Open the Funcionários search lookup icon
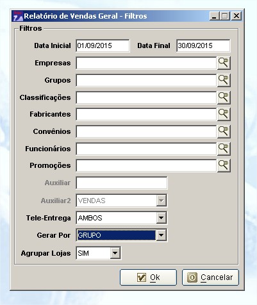This screenshot has height=305, width=257. [x=224, y=149]
